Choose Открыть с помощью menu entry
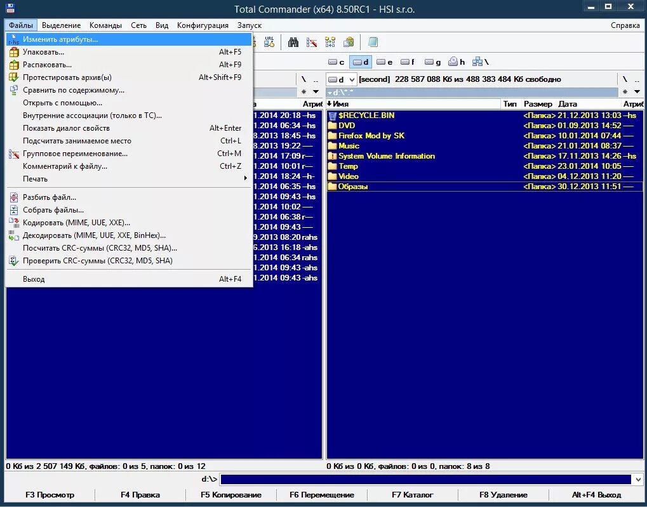The image size is (647, 507). click(x=130, y=103)
